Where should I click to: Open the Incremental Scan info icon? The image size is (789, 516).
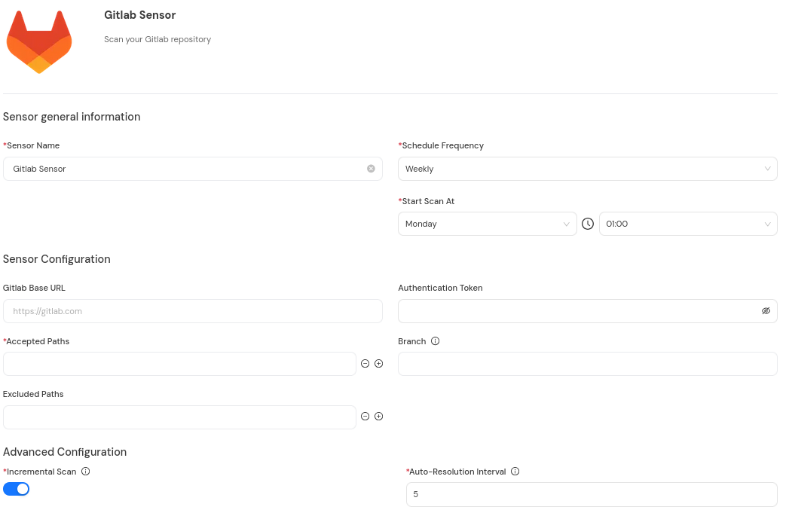85,472
